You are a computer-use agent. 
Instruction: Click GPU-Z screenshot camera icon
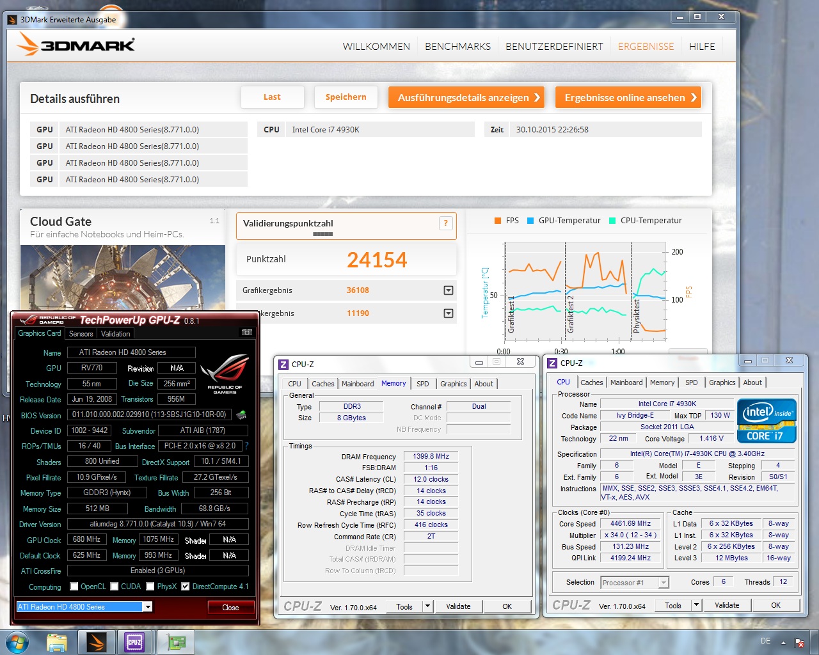(246, 333)
